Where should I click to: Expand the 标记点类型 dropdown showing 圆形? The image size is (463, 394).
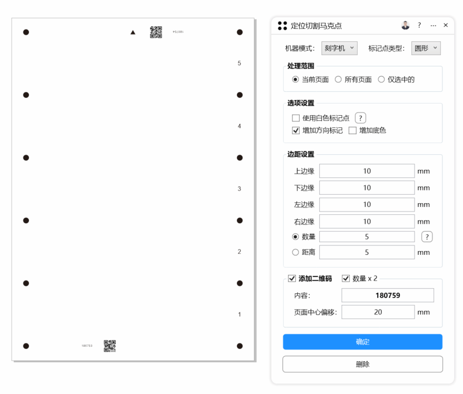(426, 48)
